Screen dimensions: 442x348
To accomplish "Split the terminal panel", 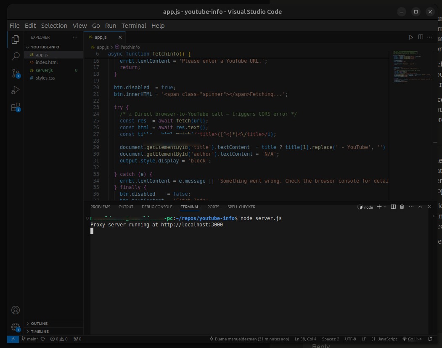I will (393, 207).
